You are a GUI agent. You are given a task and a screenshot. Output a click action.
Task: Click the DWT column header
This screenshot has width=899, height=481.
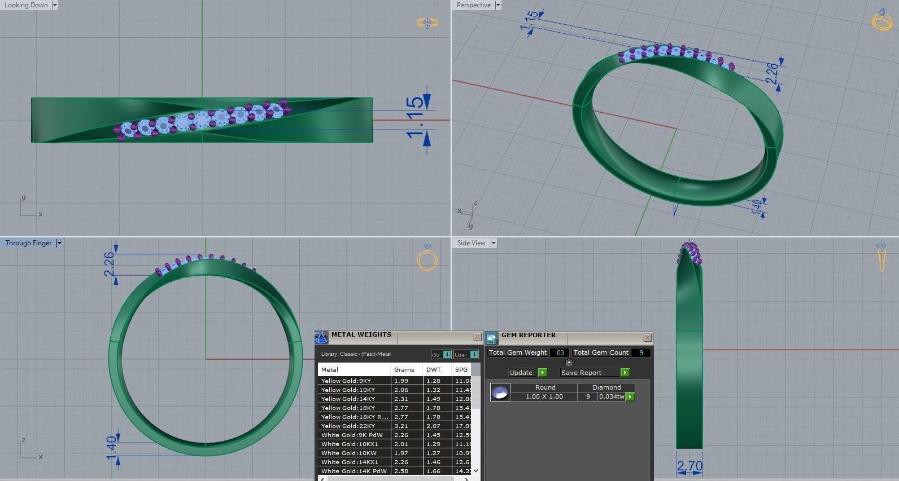438,369
